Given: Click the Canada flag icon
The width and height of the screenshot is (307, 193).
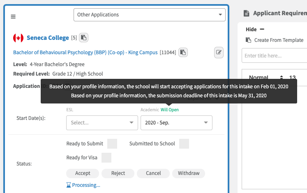Looking at the screenshot, I should [18, 38].
